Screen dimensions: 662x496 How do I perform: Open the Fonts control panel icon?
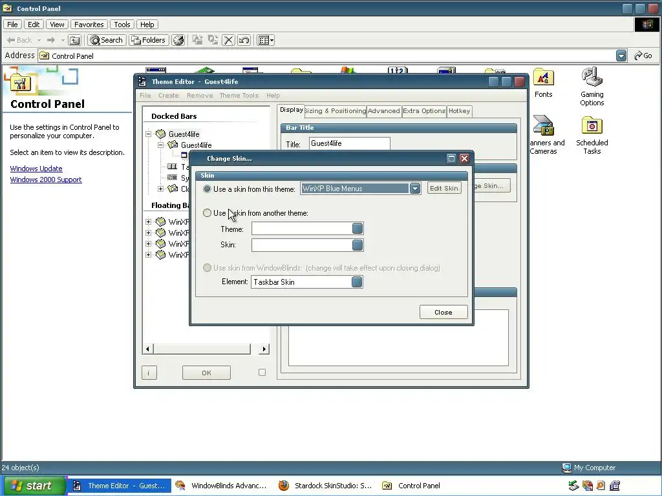tap(543, 83)
